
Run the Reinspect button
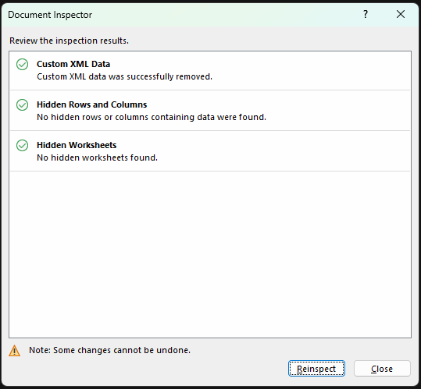pyautogui.click(x=316, y=369)
